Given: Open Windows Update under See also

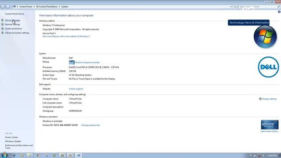Looking at the screenshot, I should pos(13,141).
